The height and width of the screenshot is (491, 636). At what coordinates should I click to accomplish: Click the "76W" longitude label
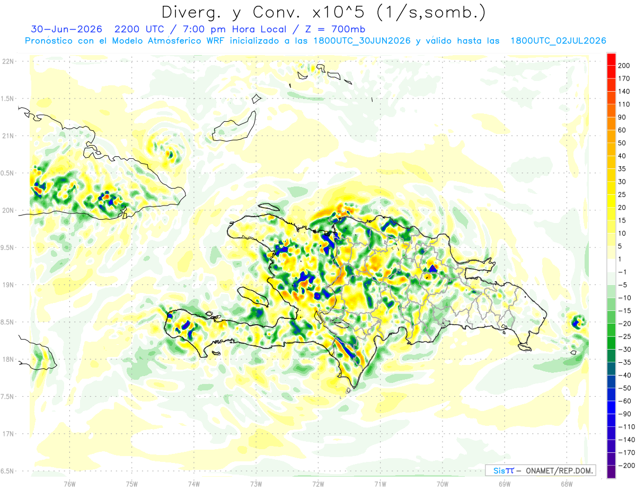tap(69, 484)
